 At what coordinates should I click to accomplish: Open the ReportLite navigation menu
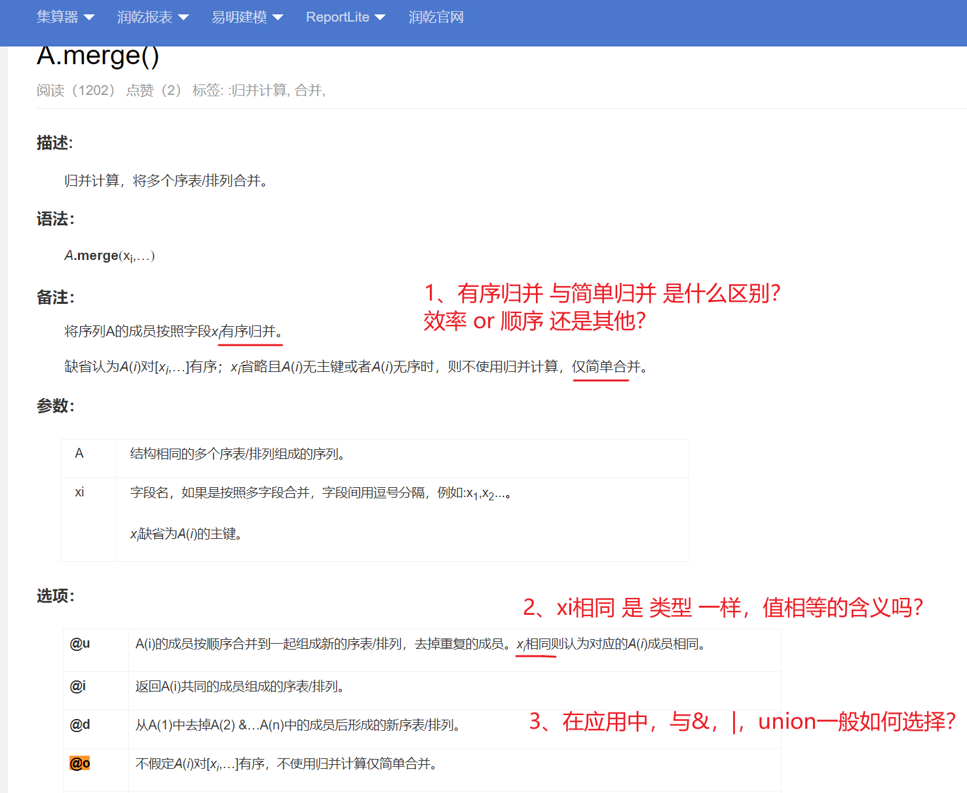click(x=345, y=18)
